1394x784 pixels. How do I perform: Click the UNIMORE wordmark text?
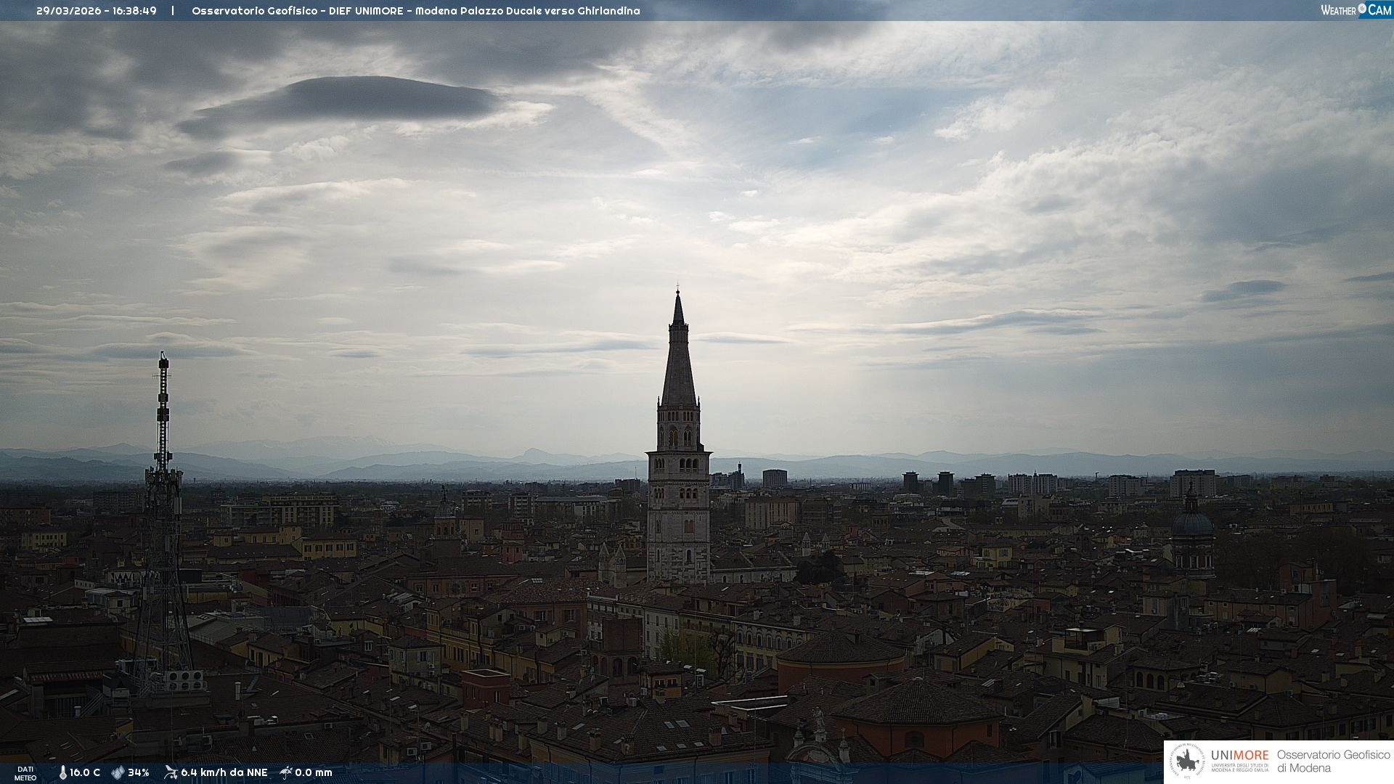1239,756
